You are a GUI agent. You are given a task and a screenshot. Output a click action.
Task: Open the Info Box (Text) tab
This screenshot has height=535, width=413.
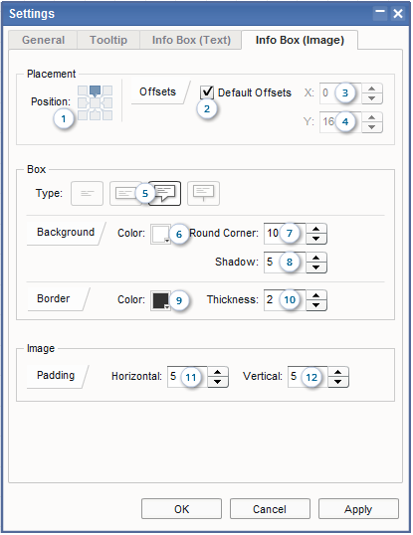[191, 40]
